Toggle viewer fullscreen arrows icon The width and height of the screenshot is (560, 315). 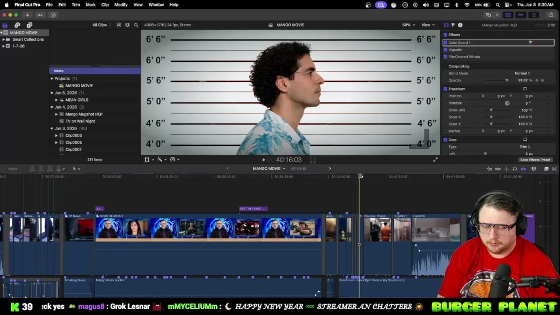pos(435,160)
